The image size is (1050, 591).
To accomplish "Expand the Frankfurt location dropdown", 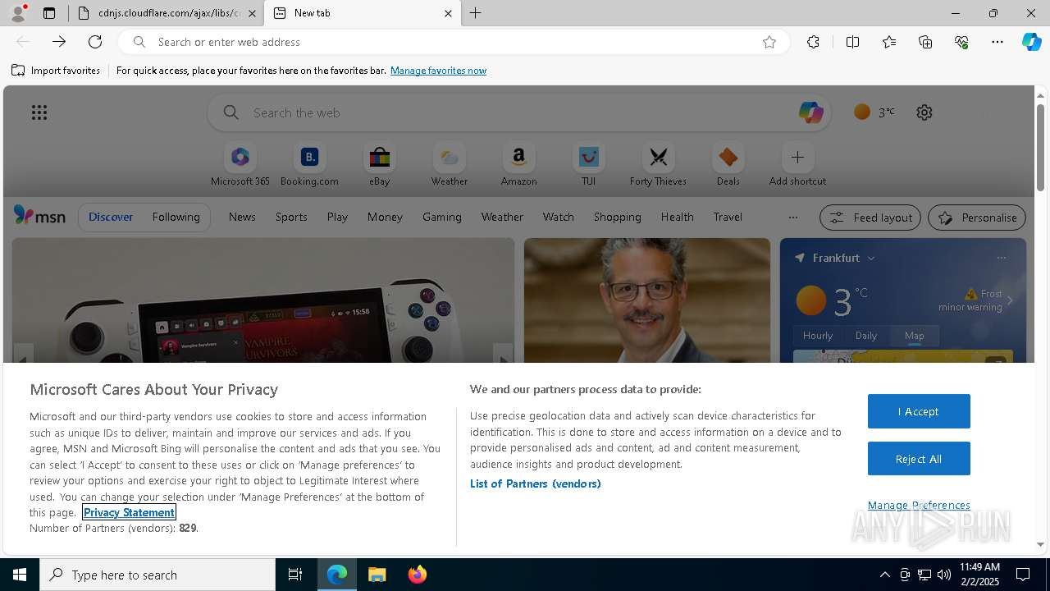I will pyautogui.click(x=871, y=258).
